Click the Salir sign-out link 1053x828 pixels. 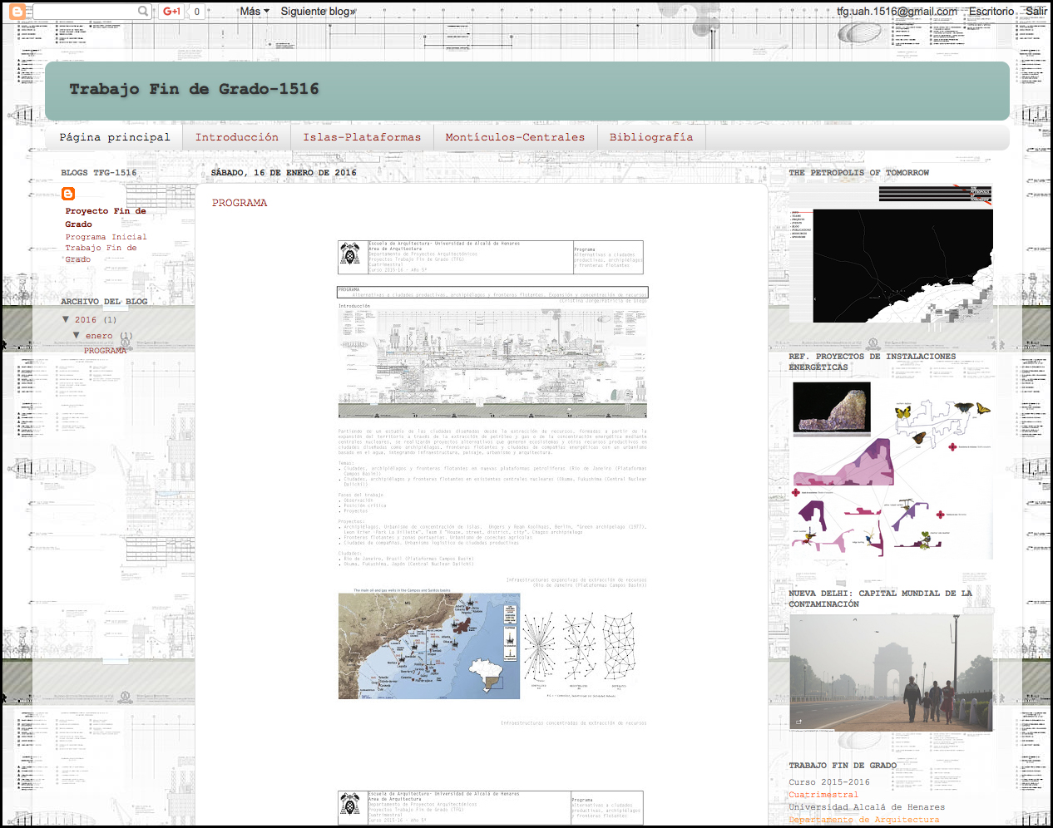point(1036,12)
